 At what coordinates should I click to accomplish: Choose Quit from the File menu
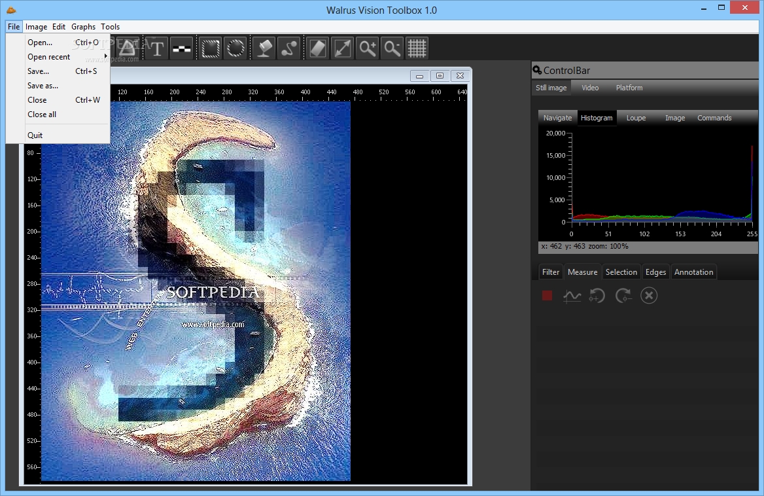coord(58,135)
